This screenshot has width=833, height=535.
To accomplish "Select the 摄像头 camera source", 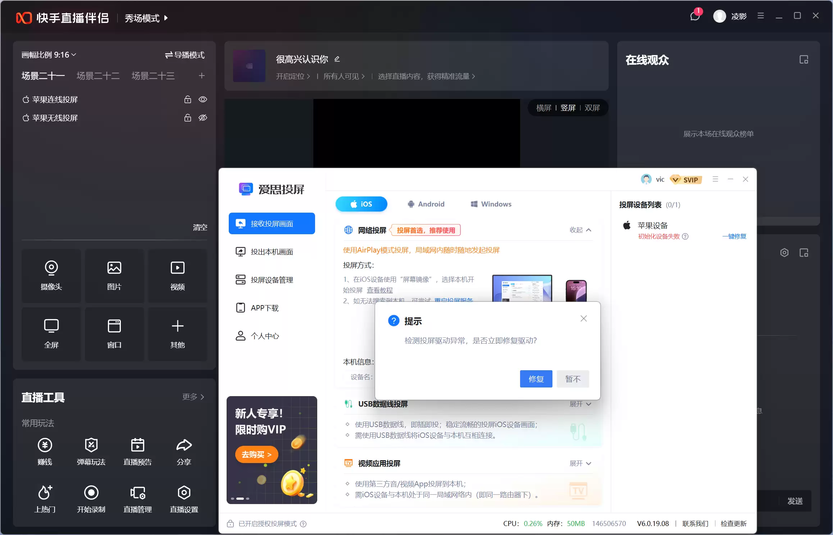I will tap(51, 275).
